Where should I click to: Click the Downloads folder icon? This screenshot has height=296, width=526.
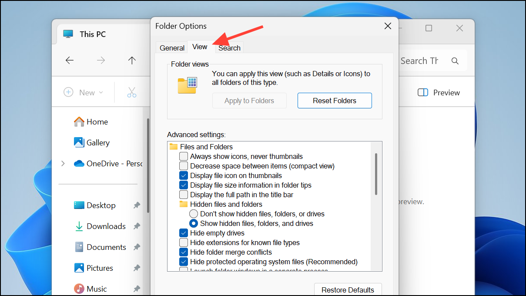coord(79,226)
